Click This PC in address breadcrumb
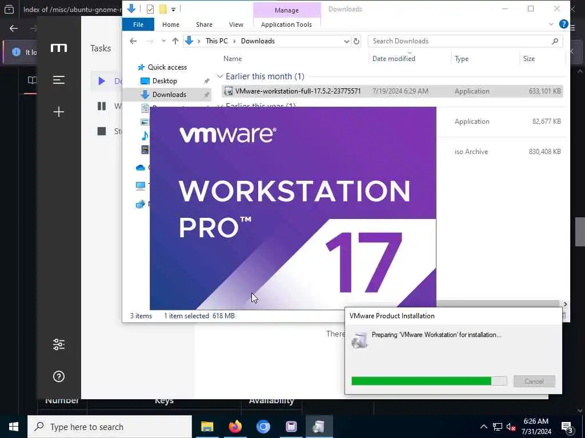Screen dimensions: 585x438 (x=217, y=41)
